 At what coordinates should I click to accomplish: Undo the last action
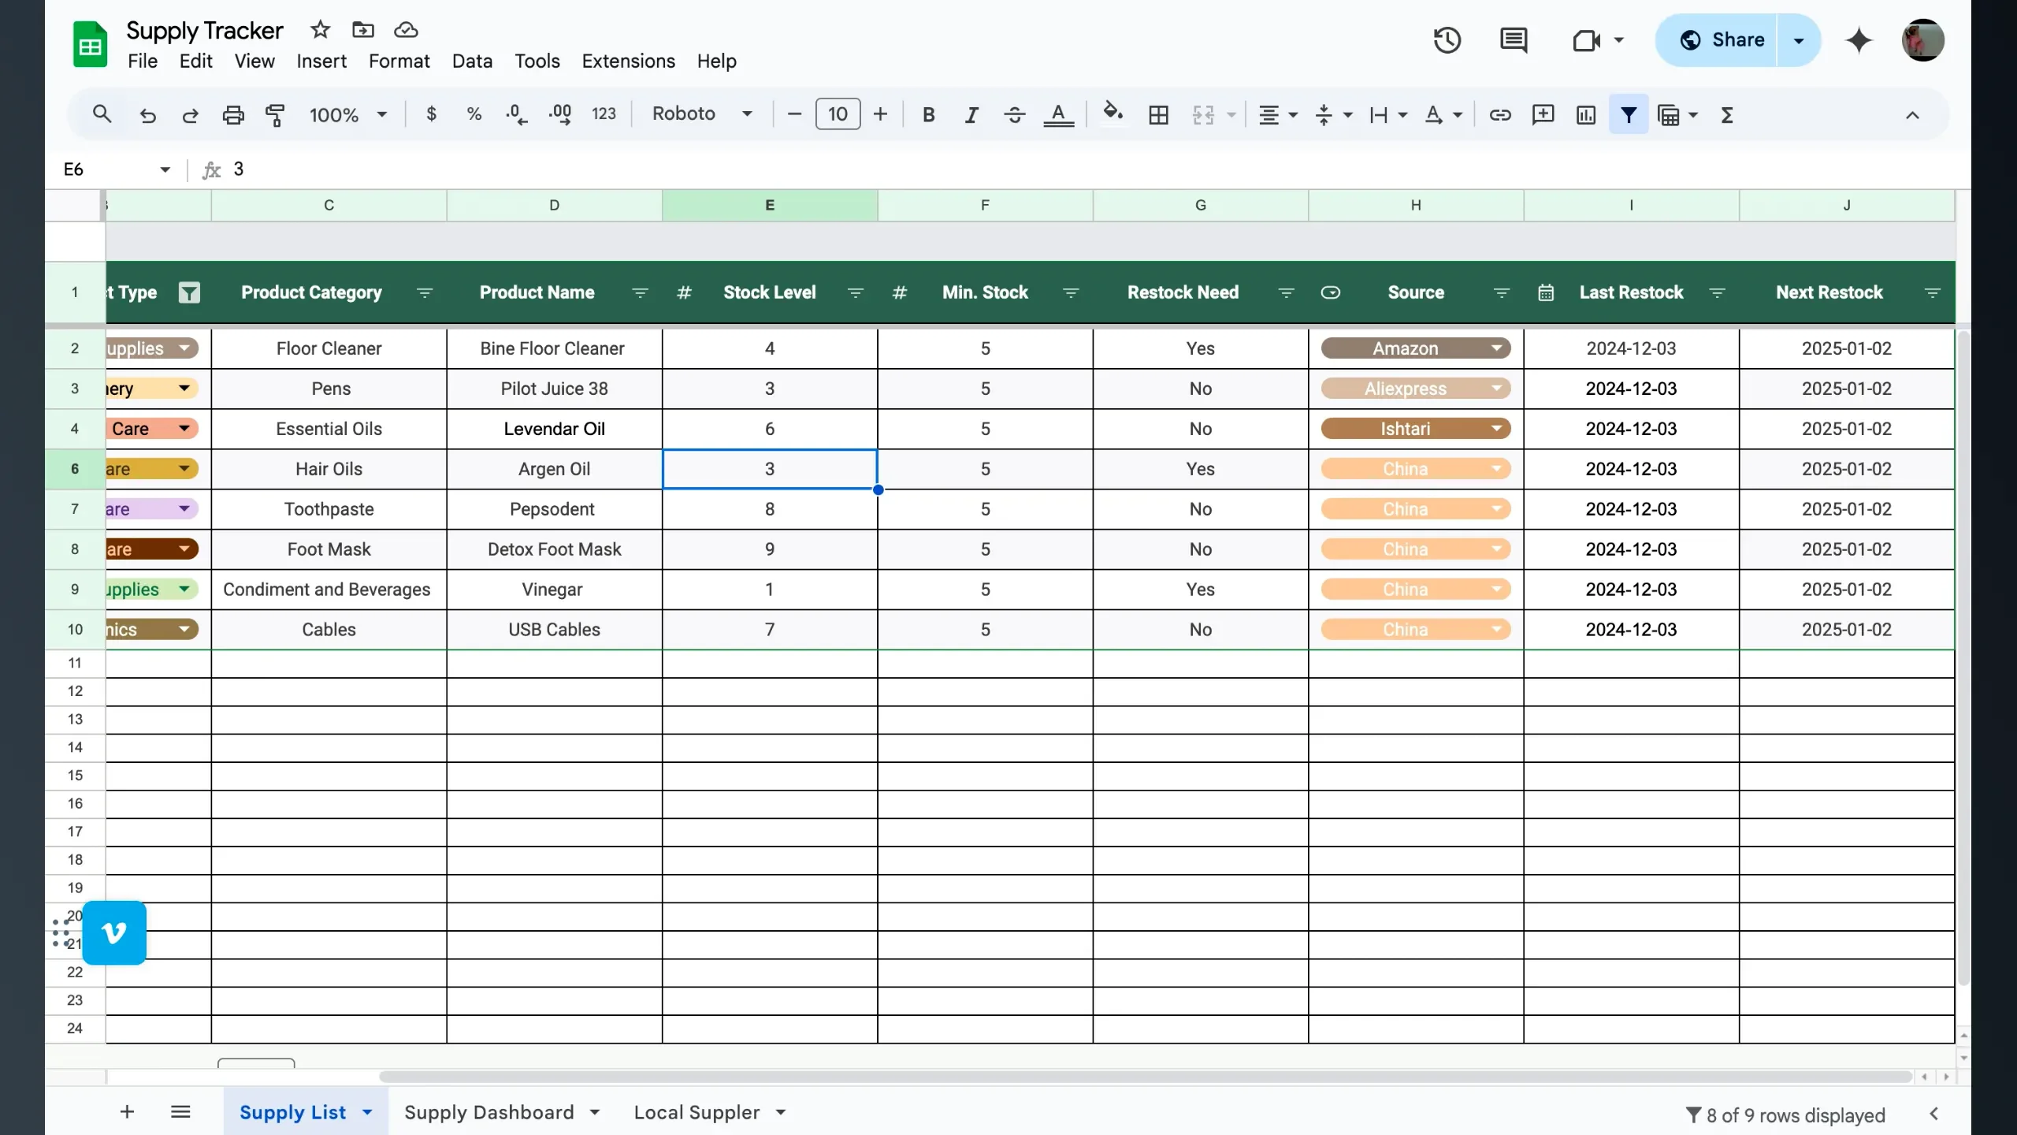[x=147, y=115]
